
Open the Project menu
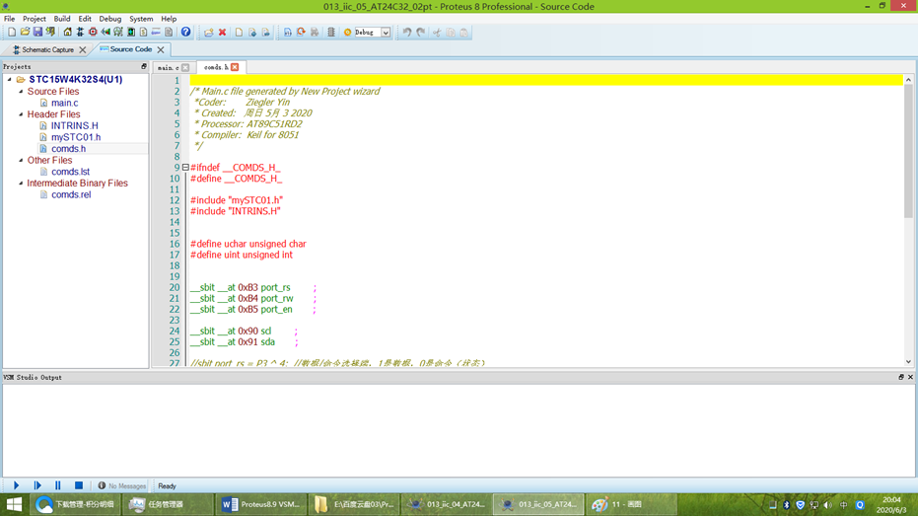coord(34,19)
